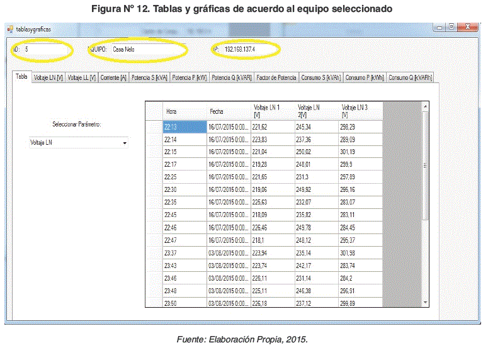Open the Corriente [A] tab

[x=113, y=78]
